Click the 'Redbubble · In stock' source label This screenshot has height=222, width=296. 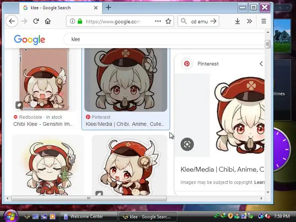point(38,117)
